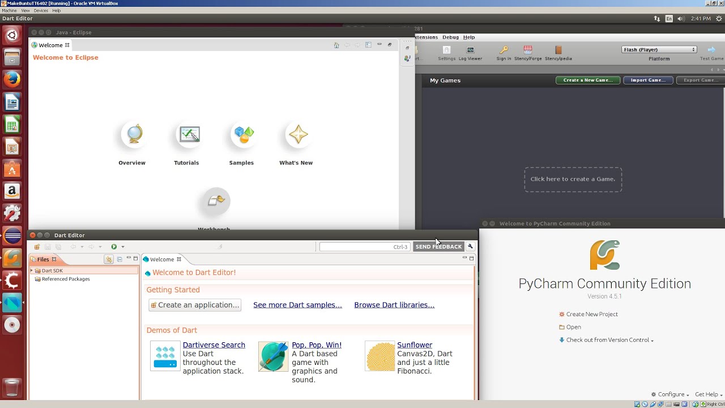Screen dimensions: 725x408
Task: Click link-with-editor icon in Files panel
Action: [109, 259]
